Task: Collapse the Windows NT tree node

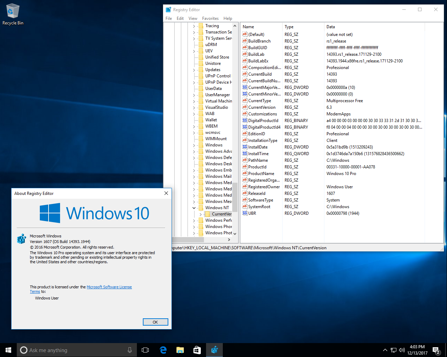Action: pyautogui.click(x=194, y=208)
